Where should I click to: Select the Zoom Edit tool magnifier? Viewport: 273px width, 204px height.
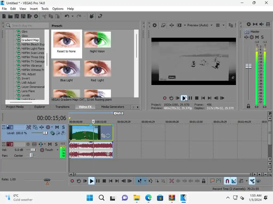[x=163, y=181]
